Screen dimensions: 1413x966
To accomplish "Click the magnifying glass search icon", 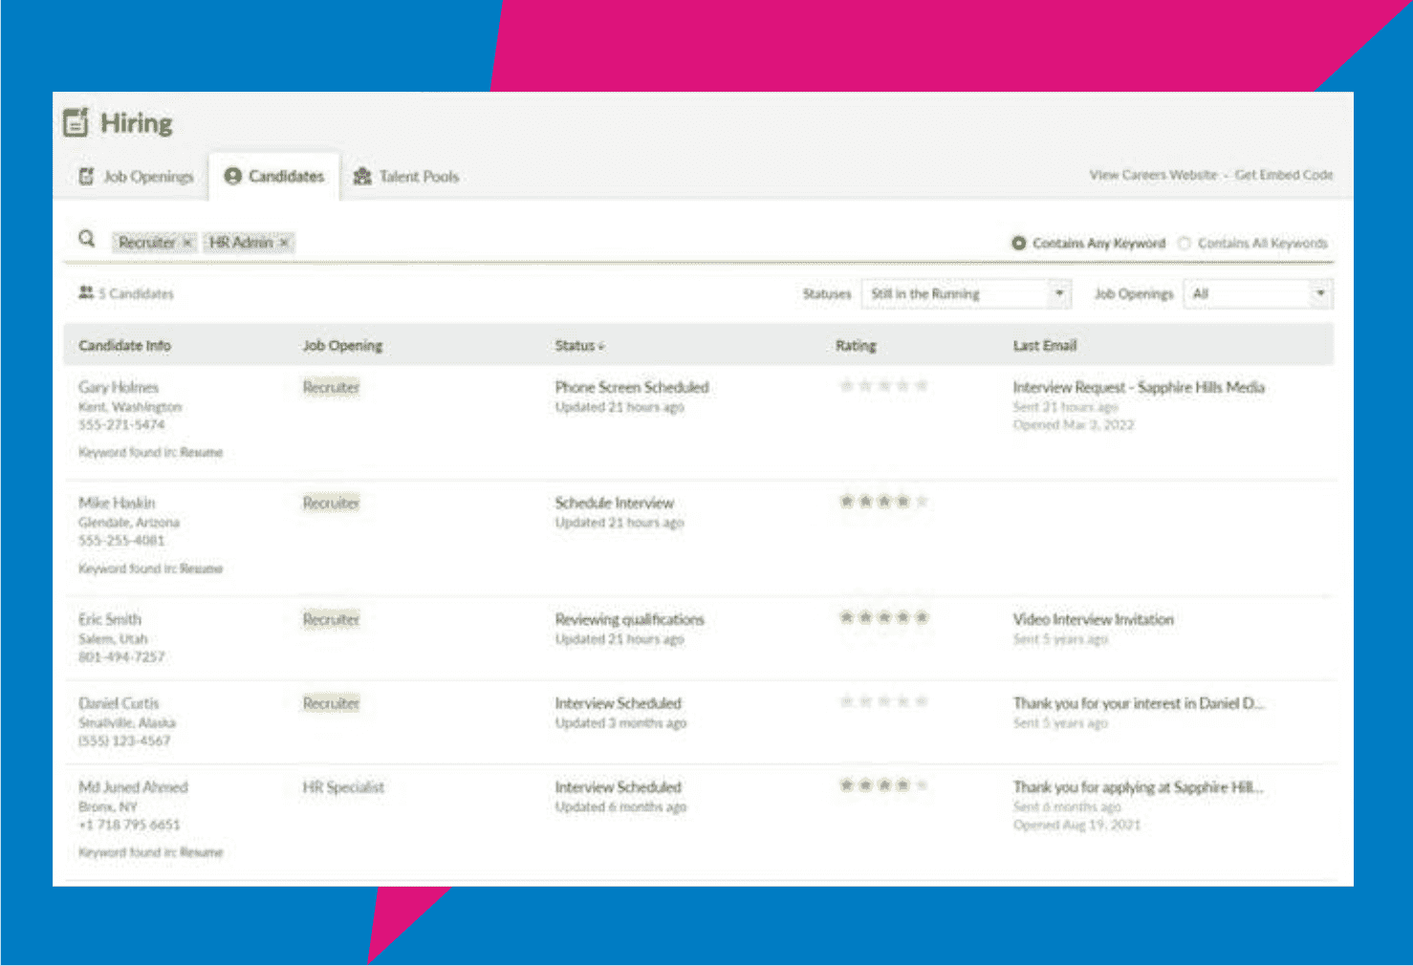I will tap(87, 239).
